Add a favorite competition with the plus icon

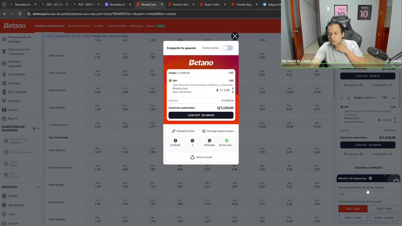[34, 128]
